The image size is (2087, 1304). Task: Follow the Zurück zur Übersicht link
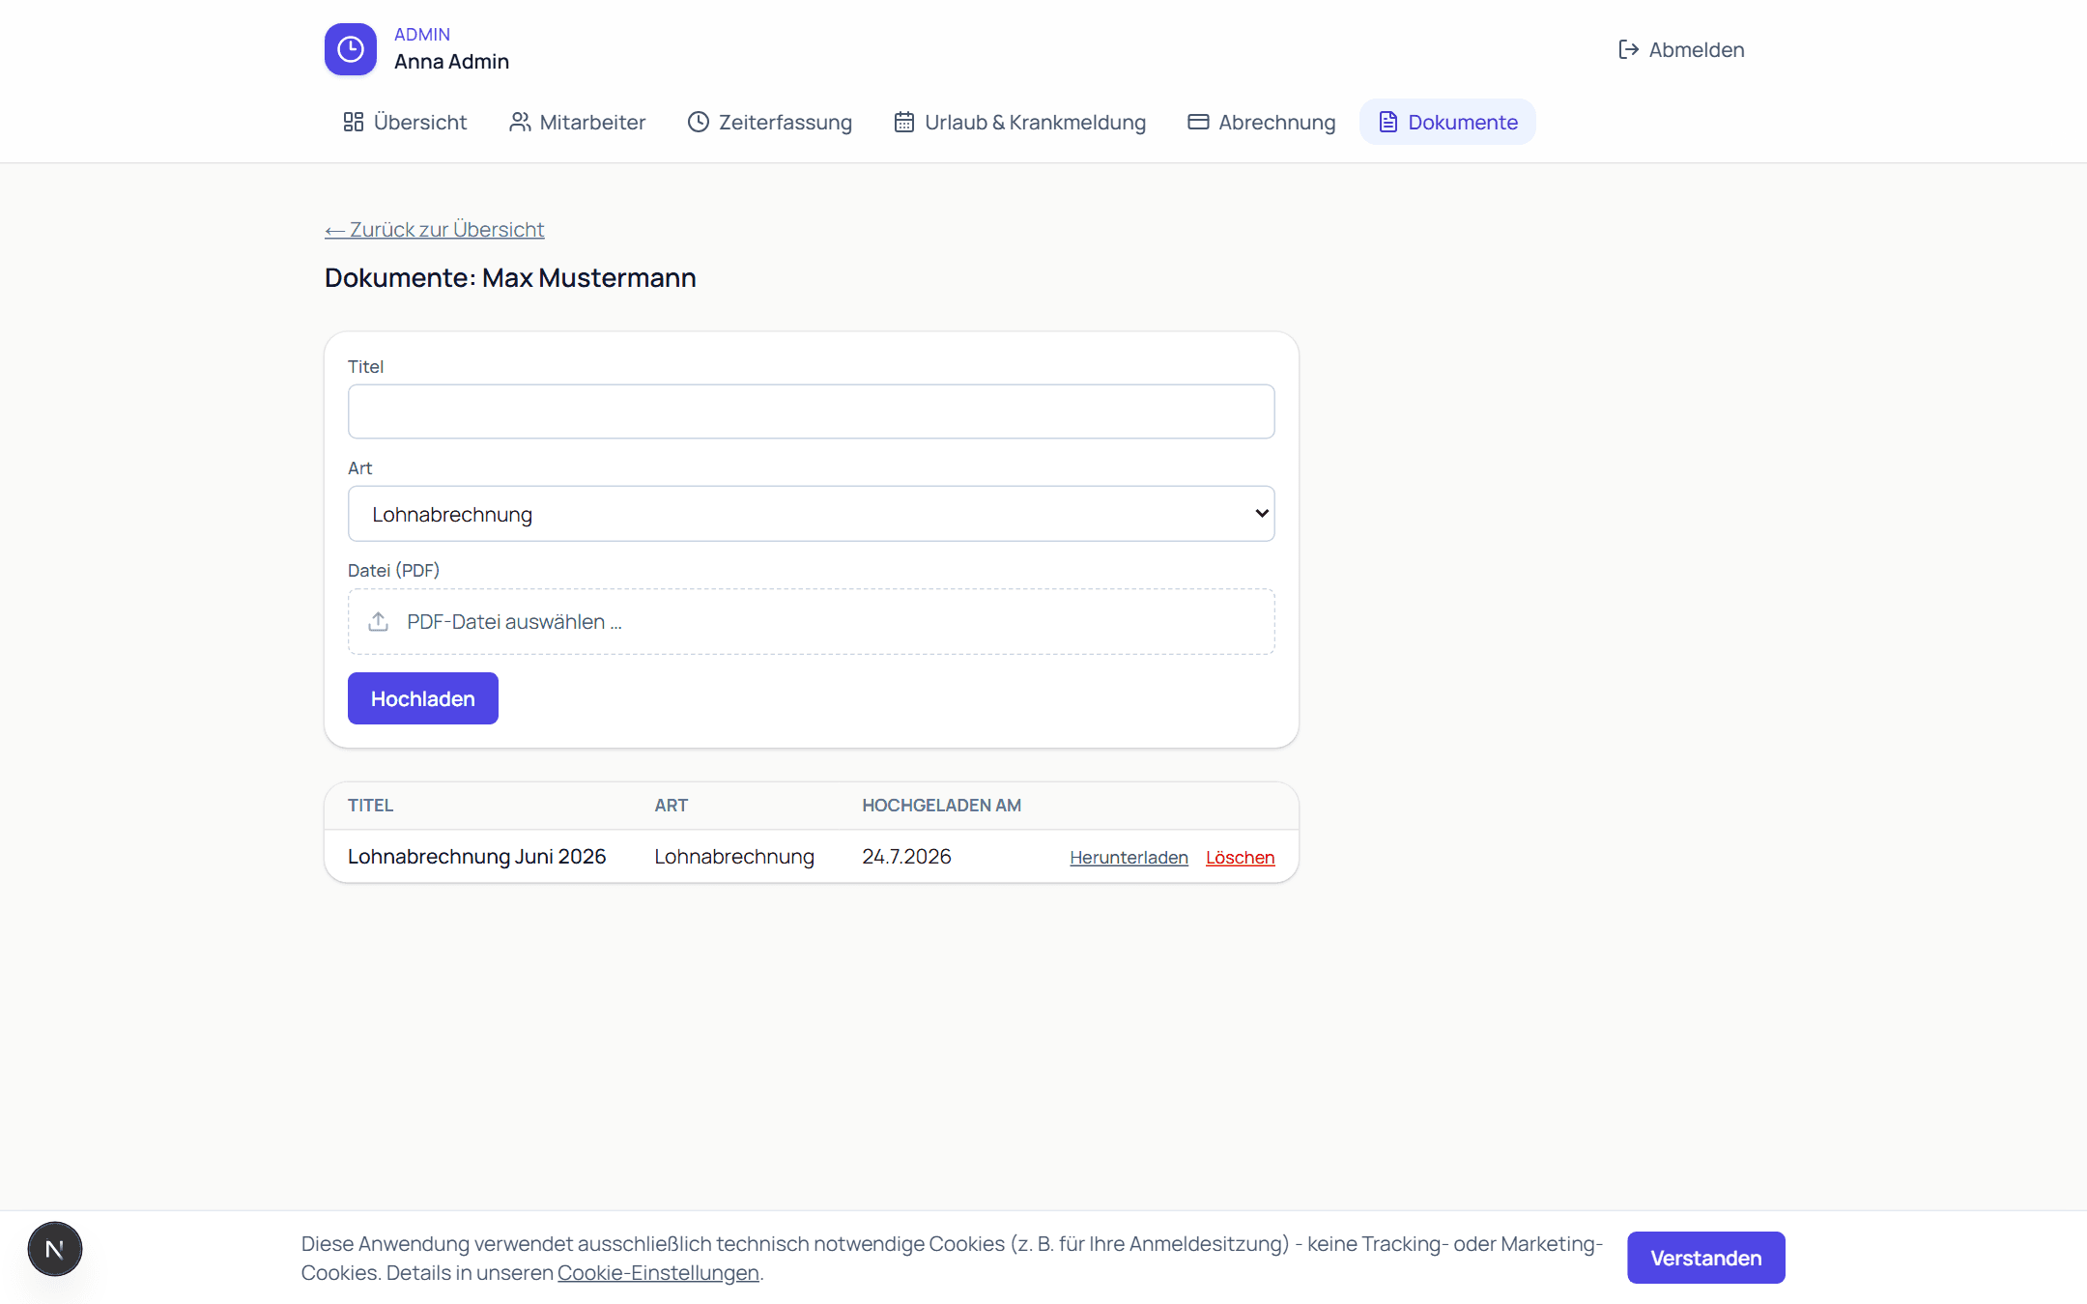435,229
